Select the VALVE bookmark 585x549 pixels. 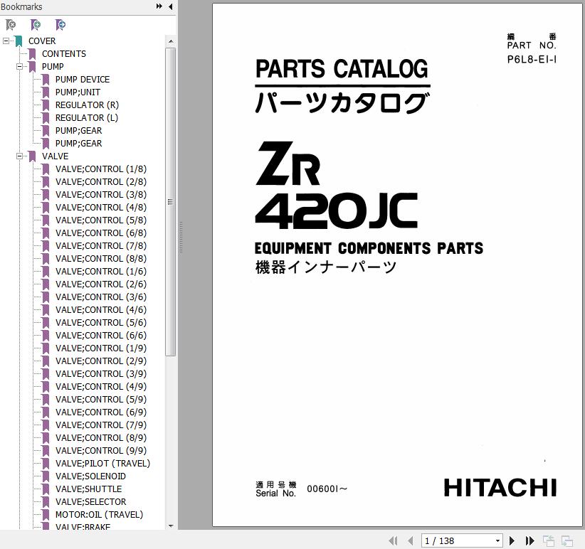click(x=56, y=156)
